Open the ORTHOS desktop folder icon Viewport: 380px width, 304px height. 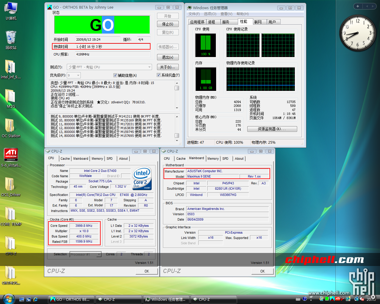[x=11, y=275]
